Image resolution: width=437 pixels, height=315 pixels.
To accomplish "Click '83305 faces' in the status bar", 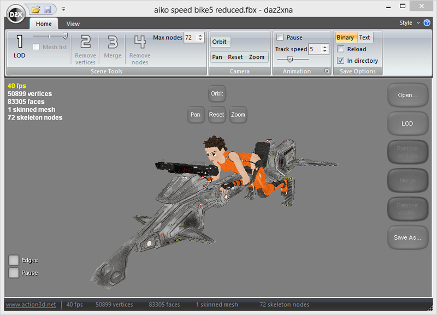I will (164, 305).
